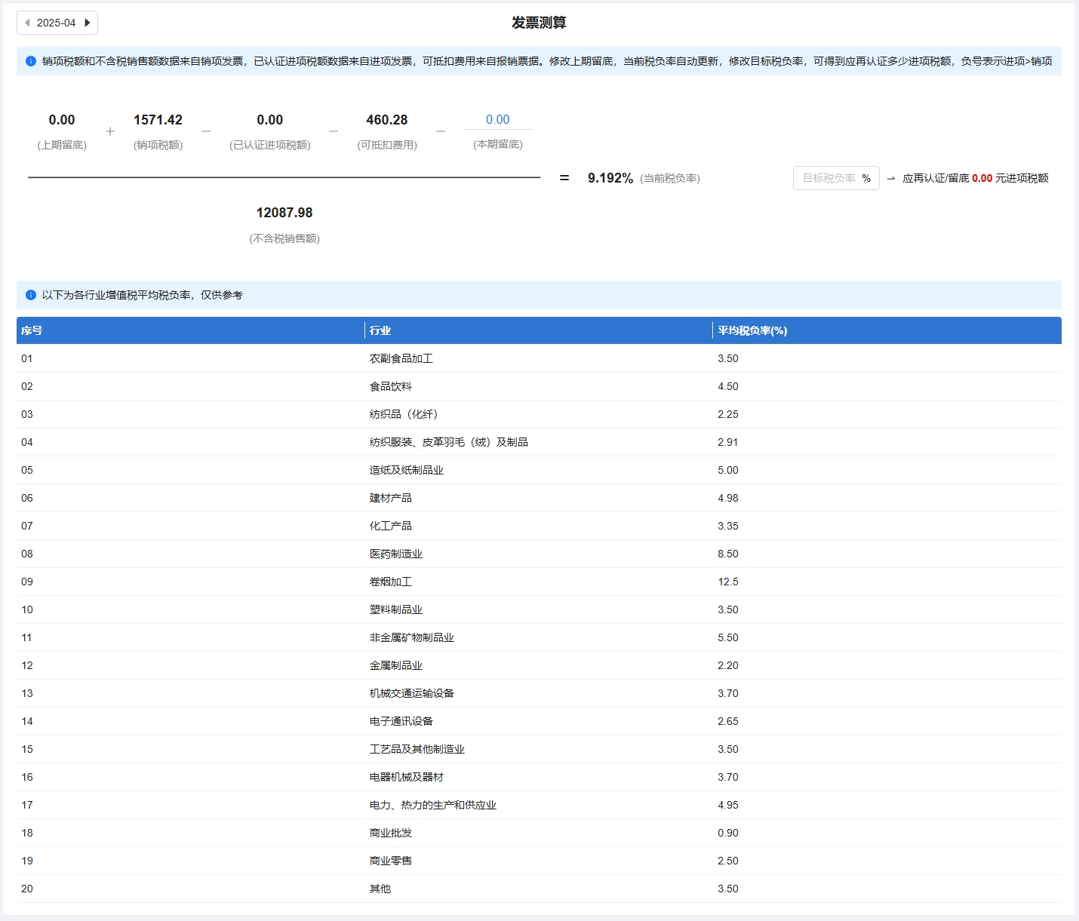The image size is (1079, 921).
Task: Click the 本期留底 input field
Action: (x=497, y=120)
